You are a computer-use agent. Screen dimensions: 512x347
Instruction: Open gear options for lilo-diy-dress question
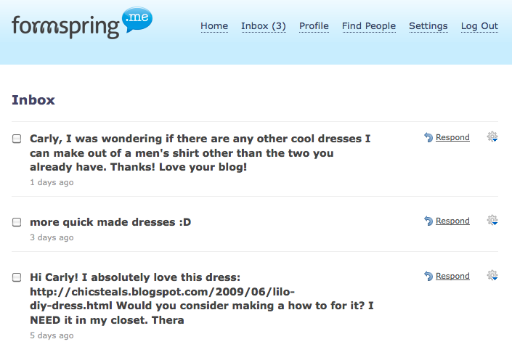click(492, 276)
